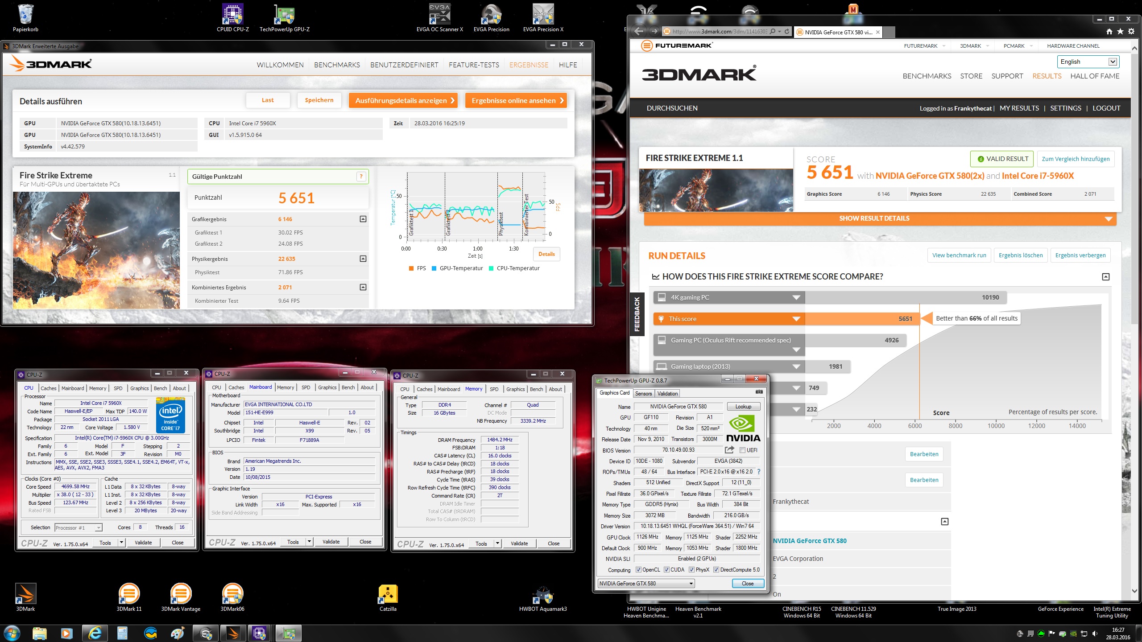Image resolution: width=1142 pixels, height=642 pixels.
Task: Open the Processor #1 selection dropdown
Action: pos(79,527)
